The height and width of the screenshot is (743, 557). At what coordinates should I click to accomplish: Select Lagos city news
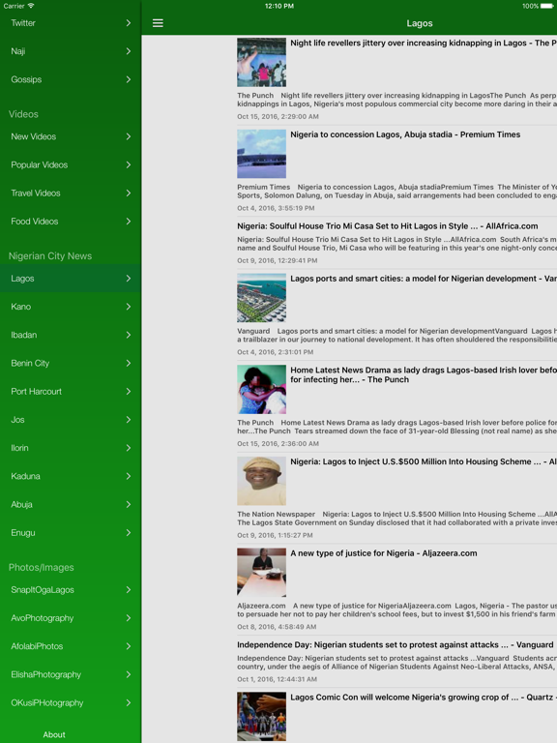[71, 279]
